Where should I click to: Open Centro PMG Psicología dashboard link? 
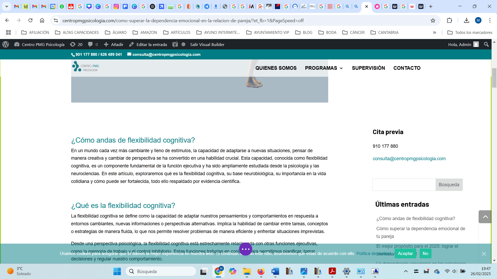pyautogui.click(x=39, y=44)
